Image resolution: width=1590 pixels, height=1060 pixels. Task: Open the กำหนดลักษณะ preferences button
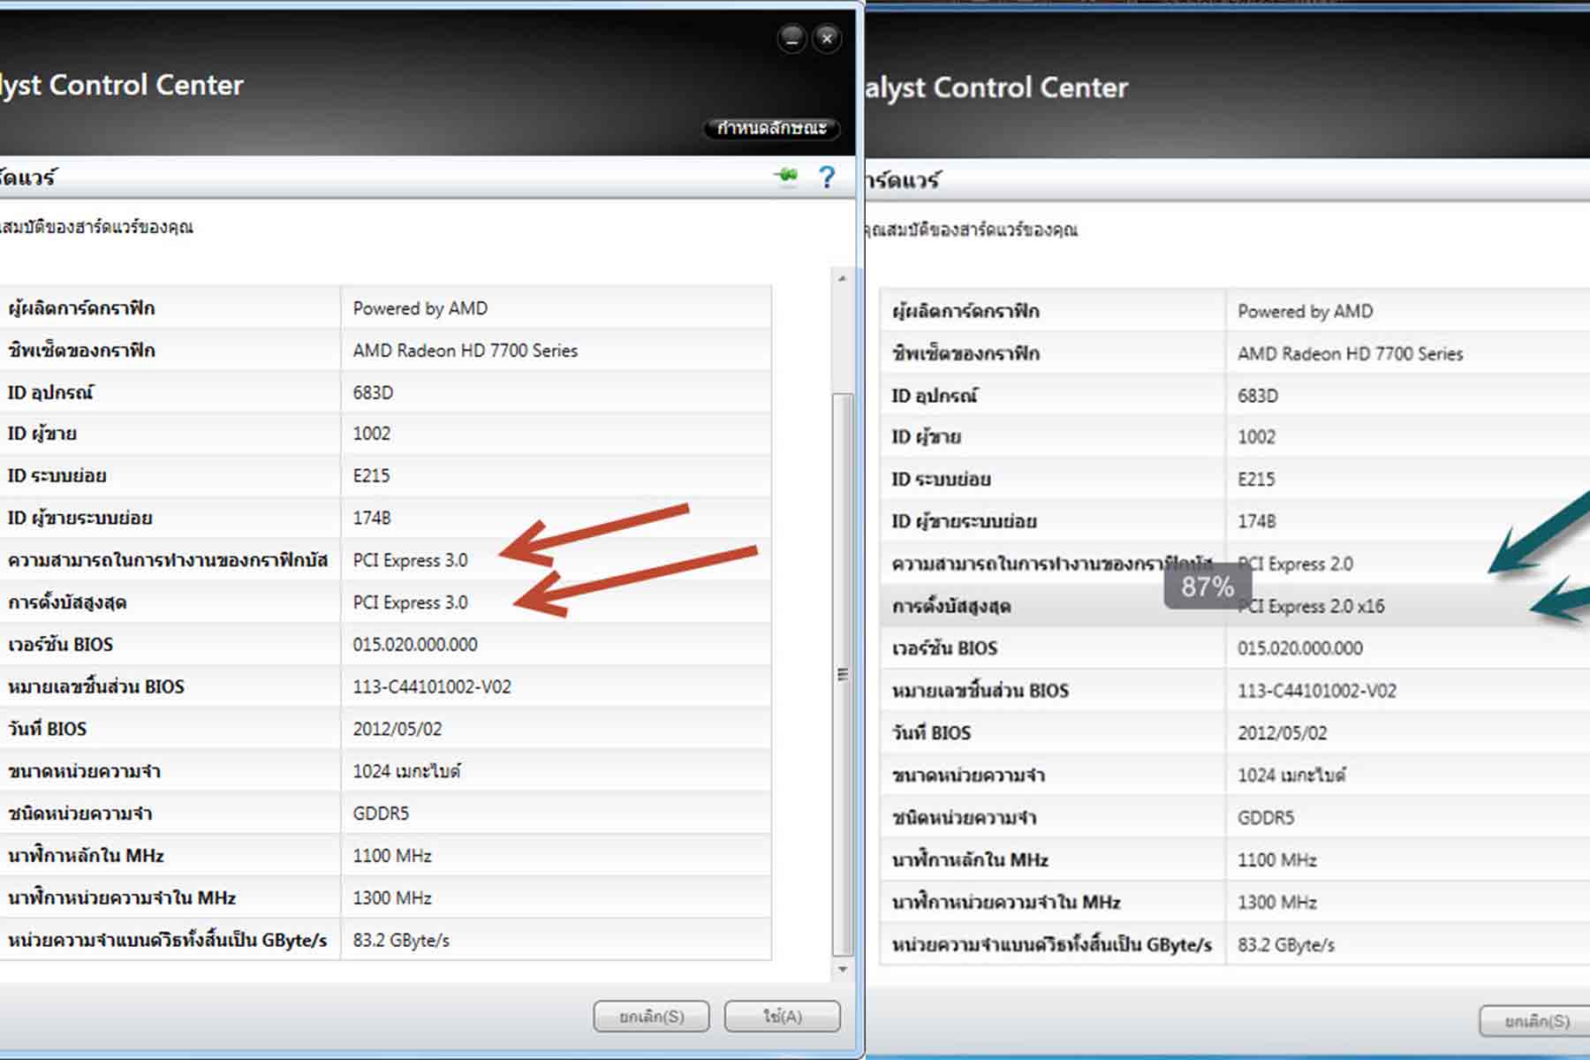(771, 128)
